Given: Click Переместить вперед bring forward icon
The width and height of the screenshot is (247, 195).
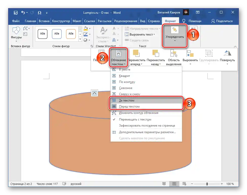Looking at the screenshot, I should point(136,54).
